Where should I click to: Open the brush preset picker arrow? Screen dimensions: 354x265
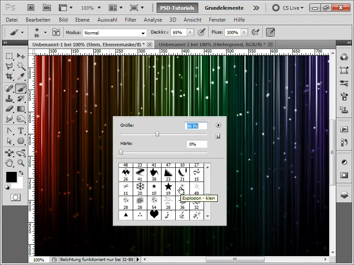tap(46, 32)
